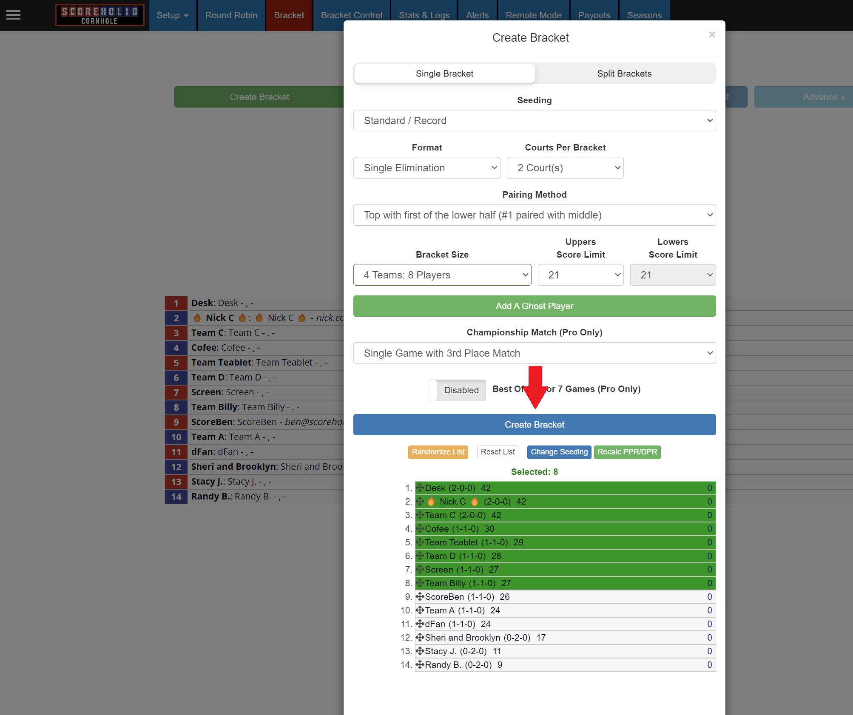Viewport: 853px width, 715px height.
Task: Click the drag handle beside Desk
Action: [x=420, y=488]
